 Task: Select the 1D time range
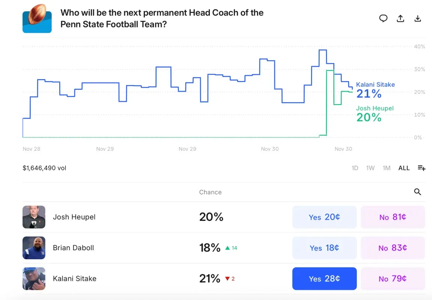[x=355, y=168]
